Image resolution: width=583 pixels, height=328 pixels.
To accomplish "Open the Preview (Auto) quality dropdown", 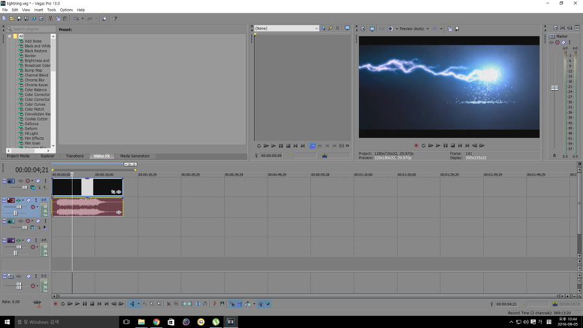I will (414, 29).
